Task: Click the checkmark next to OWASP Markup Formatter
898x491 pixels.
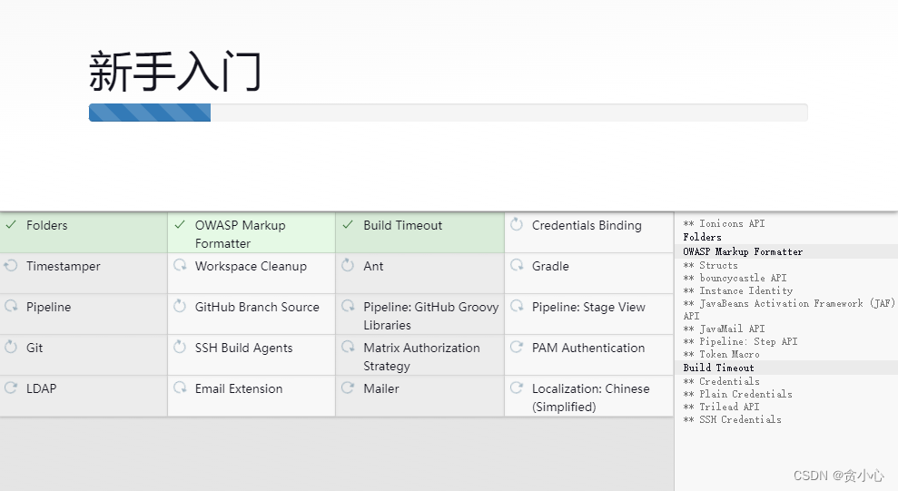Action: click(x=180, y=225)
